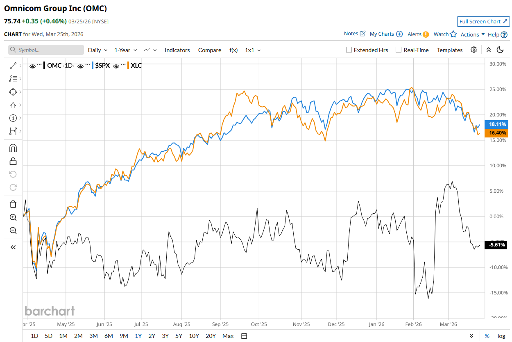Open My Charts list
512x342 pixels.
click(x=386, y=34)
